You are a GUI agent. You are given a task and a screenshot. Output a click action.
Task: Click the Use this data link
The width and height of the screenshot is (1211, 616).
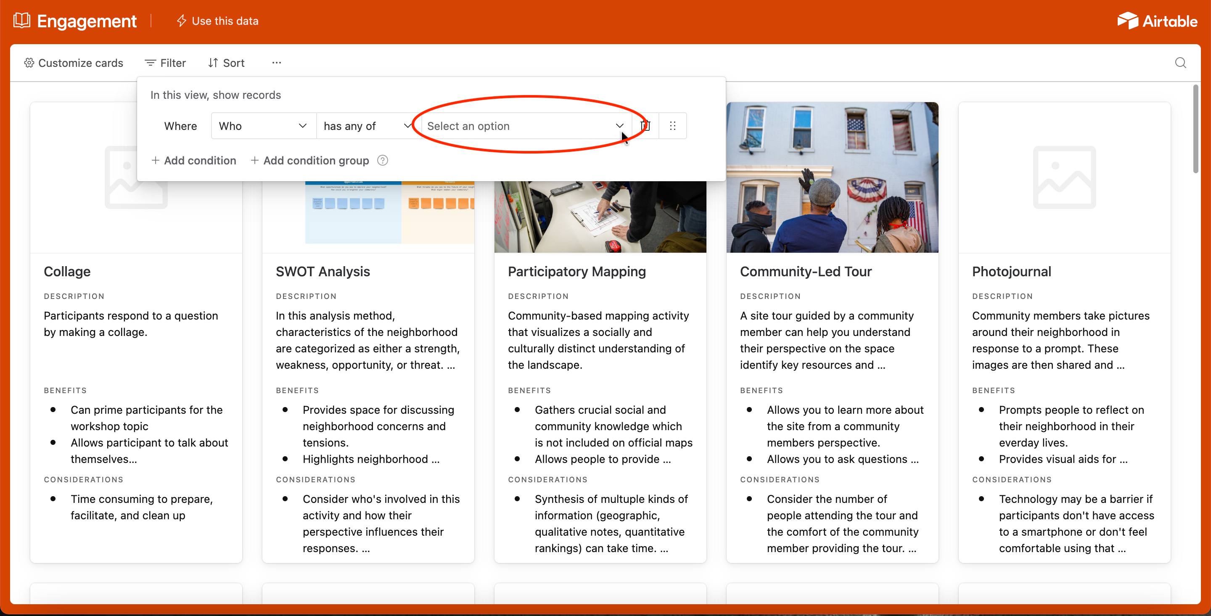coord(218,21)
